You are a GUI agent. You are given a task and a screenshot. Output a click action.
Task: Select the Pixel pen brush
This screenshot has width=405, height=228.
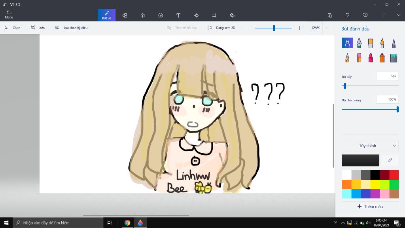click(394, 43)
